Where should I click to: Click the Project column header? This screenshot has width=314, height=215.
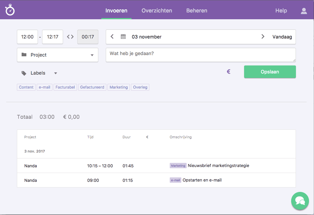[x=30, y=137]
